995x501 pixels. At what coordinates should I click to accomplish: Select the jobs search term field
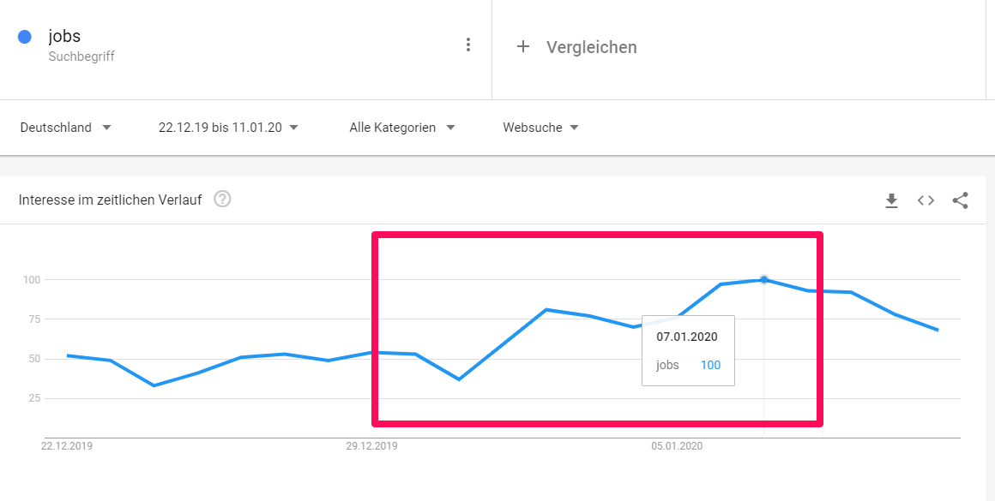(x=65, y=37)
